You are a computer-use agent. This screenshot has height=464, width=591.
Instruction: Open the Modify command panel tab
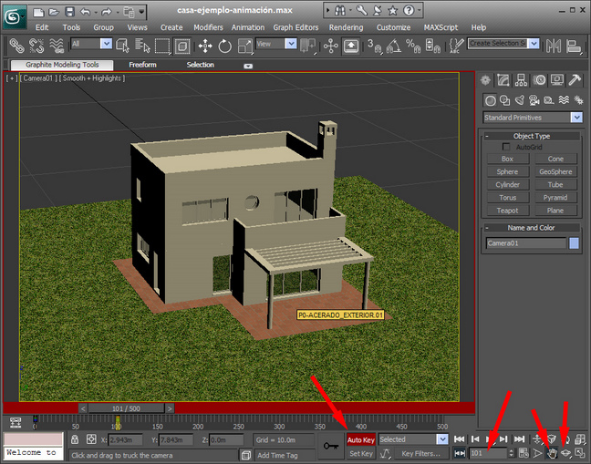click(x=504, y=80)
